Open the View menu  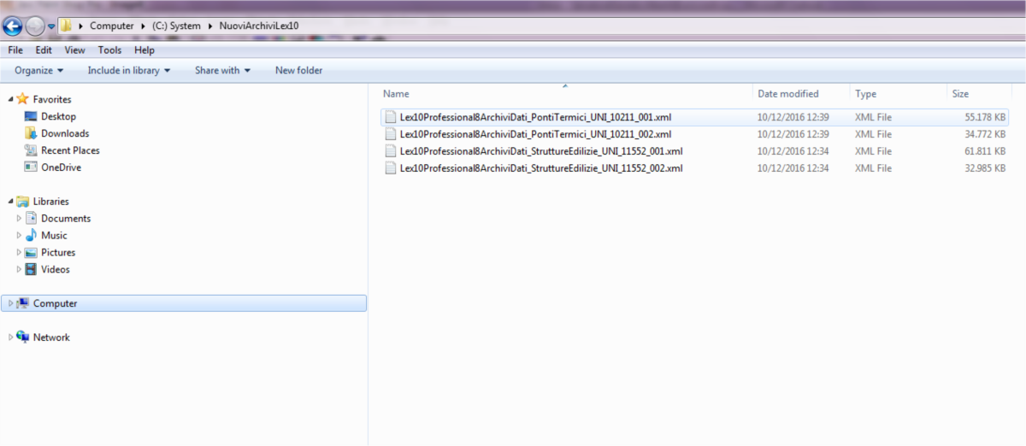(75, 50)
